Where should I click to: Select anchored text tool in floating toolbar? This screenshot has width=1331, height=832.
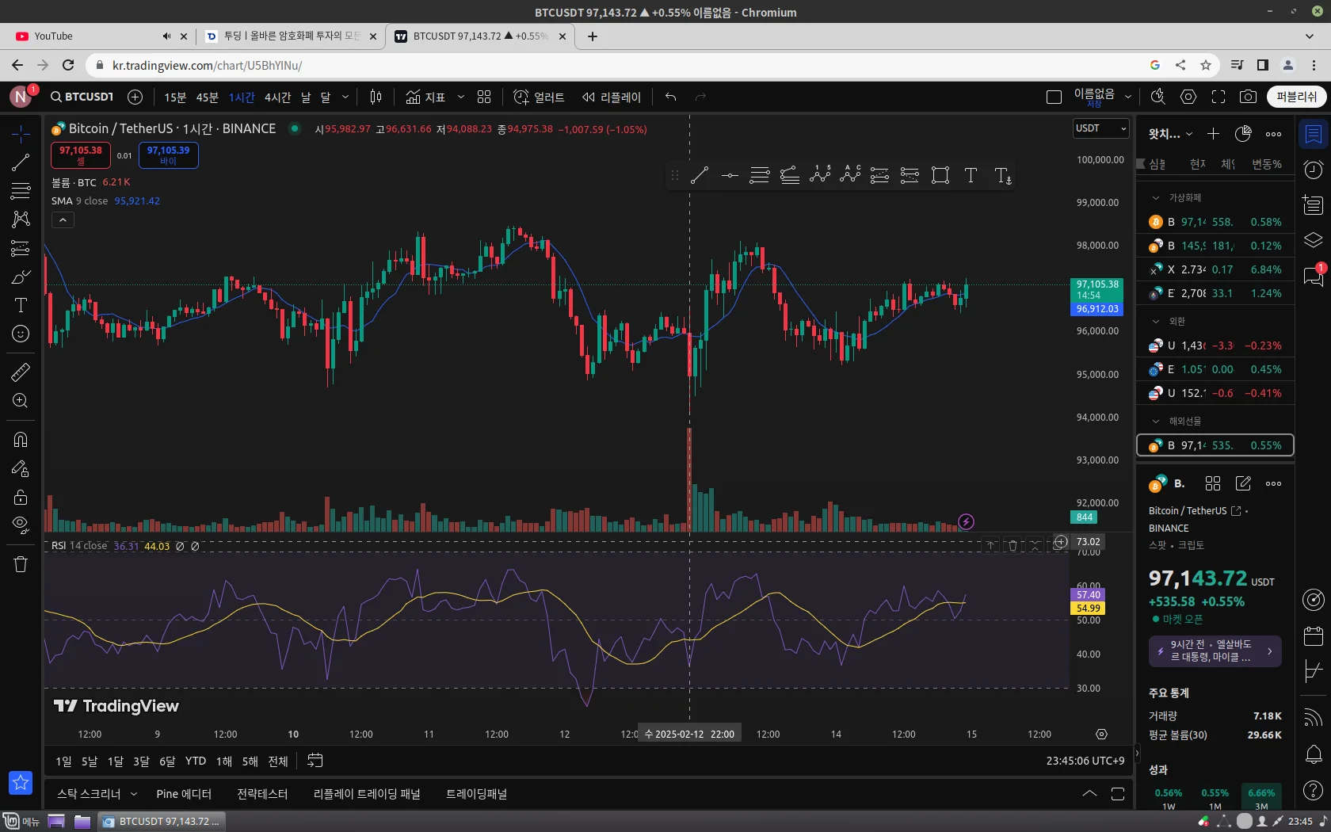click(x=1002, y=175)
